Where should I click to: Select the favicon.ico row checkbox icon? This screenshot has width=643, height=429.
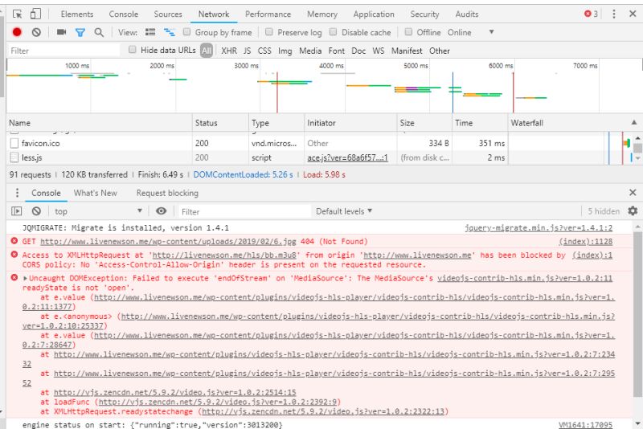[14, 143]
